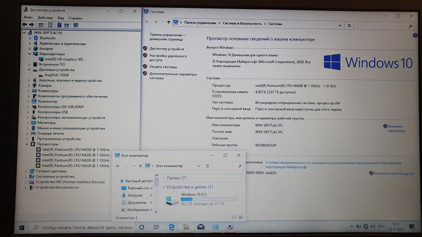Select the Камеры category
Viewport: 422px width, 237px height.
(x=45, y=85)
